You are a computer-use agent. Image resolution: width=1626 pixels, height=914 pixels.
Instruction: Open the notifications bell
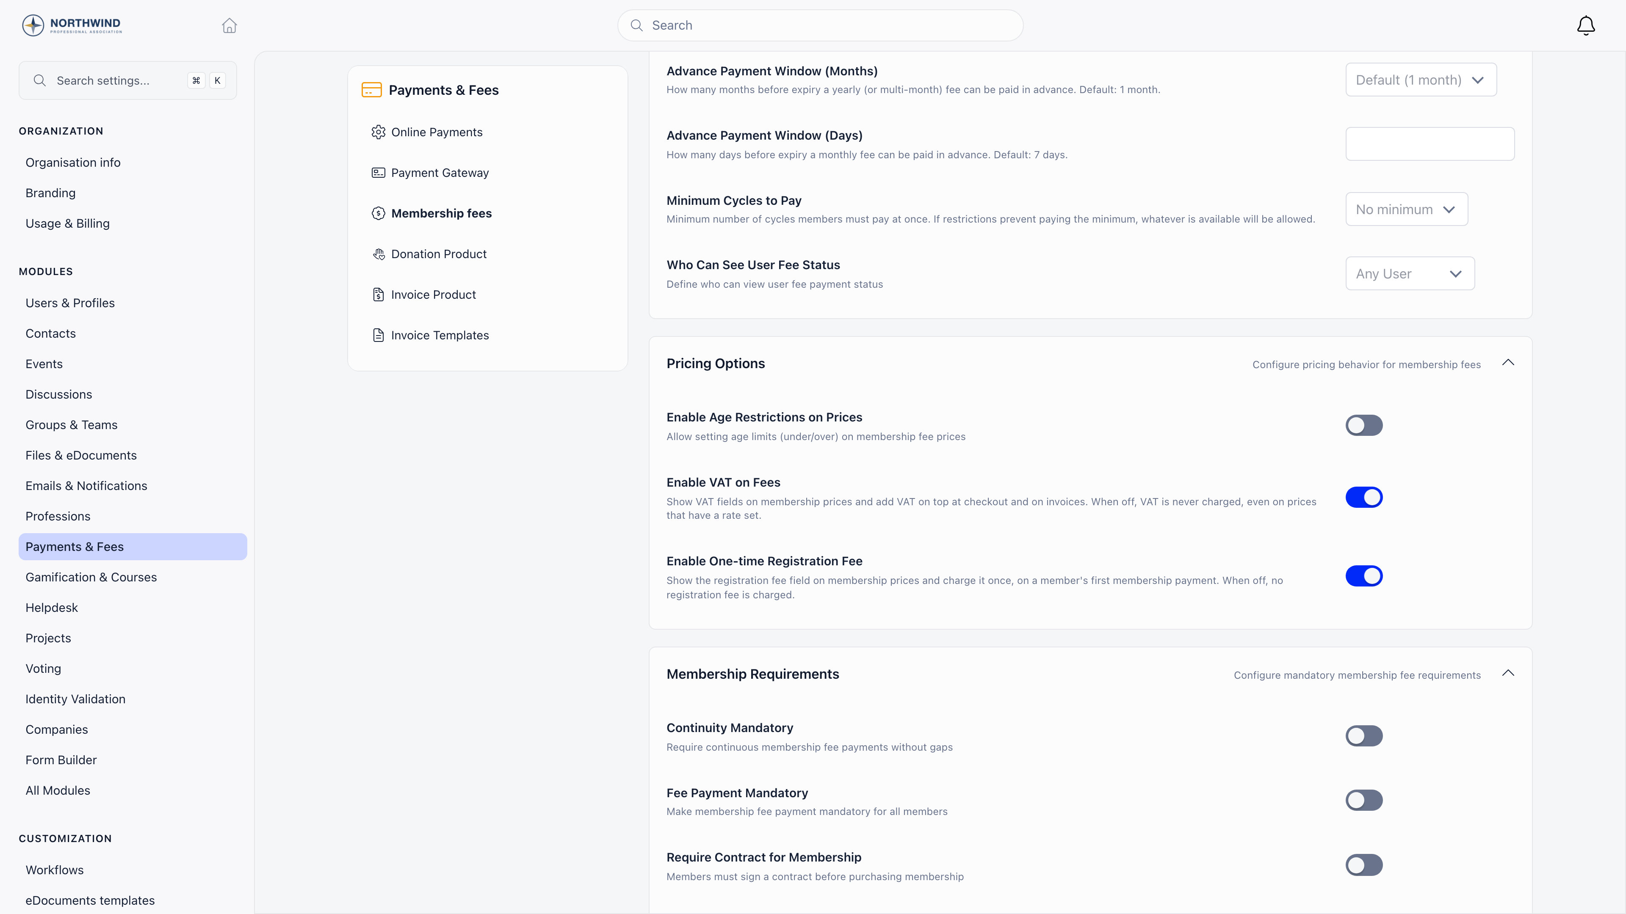(x=1586, y=25)
